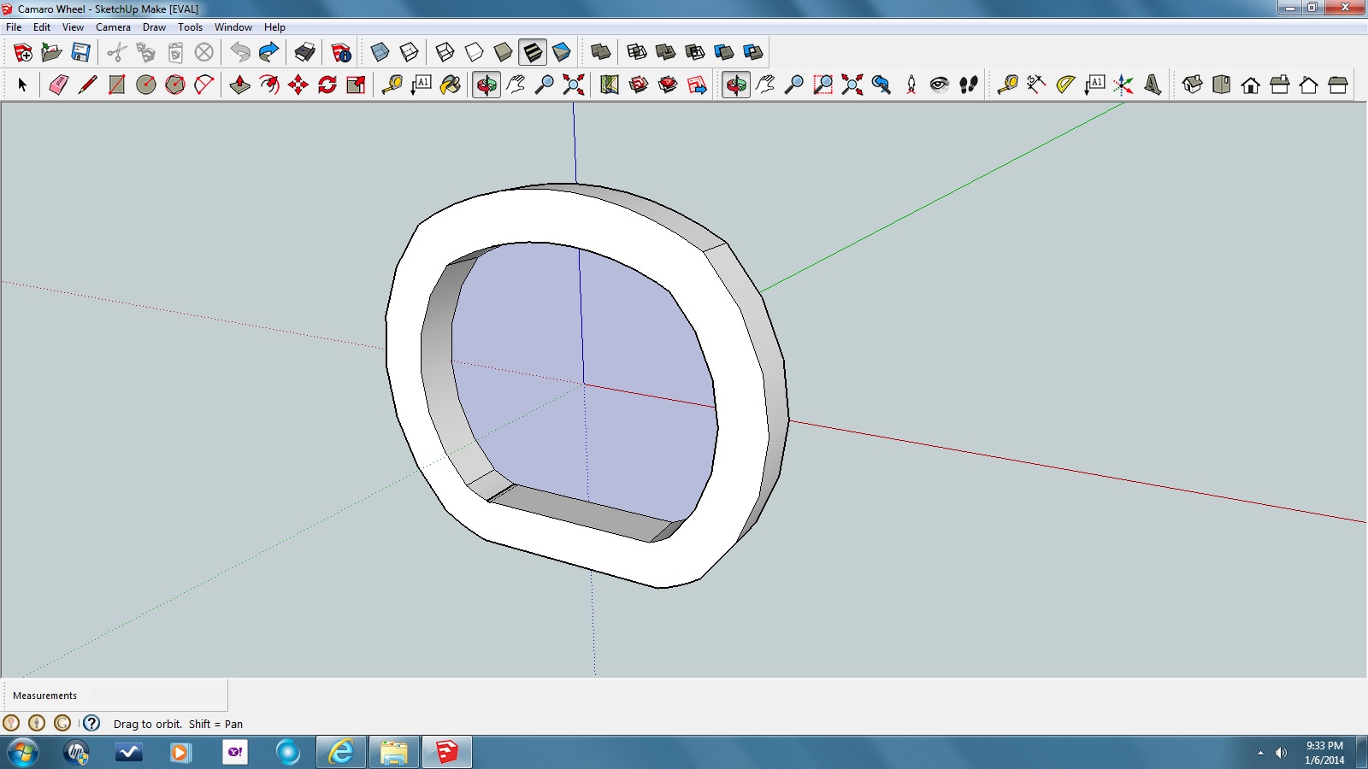
Task: Open the Help menu
Action: coord(274,27)
